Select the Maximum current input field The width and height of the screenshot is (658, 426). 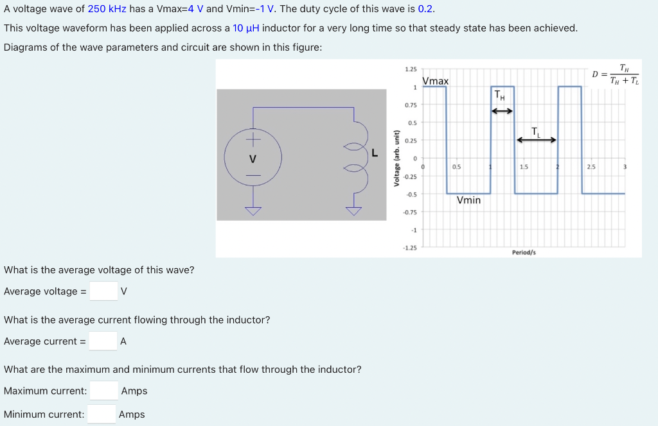(x=104, y=391)
